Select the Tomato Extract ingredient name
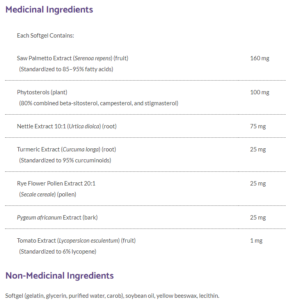The height and width of the screenshot is (306, 286). pos(76,241)
